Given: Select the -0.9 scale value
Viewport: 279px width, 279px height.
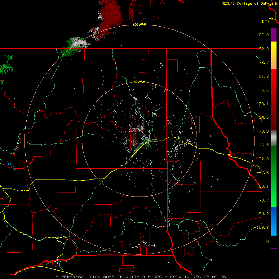Looking at the screenshot, I should pyautogui.click(x=264, y=131).
